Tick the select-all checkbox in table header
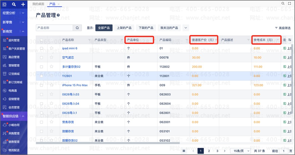 tap(41, 40)
